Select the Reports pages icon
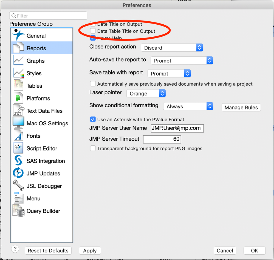Image resolution: width=274 pixels, height=260 pixels. coord(18,48)
